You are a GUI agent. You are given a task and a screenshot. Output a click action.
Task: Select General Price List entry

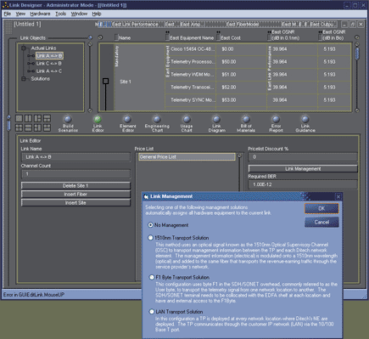pyautogui.click(x=187, y=157)
